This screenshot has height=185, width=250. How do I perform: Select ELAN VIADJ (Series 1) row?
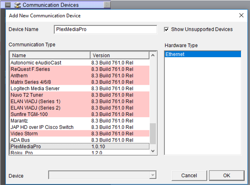[80, 102]
